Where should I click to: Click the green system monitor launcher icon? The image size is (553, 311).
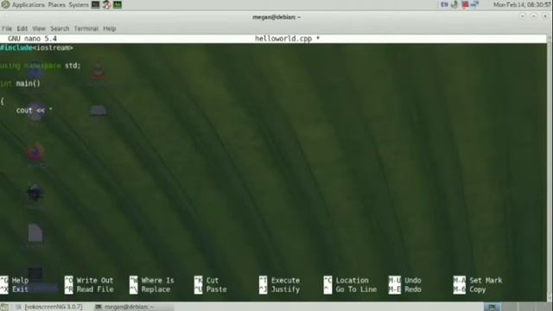[x=118, y=4]
